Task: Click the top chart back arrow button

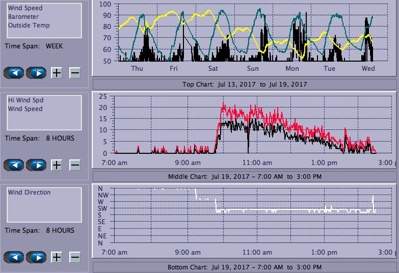Action: pyautogui.click(x=14, y=73)
